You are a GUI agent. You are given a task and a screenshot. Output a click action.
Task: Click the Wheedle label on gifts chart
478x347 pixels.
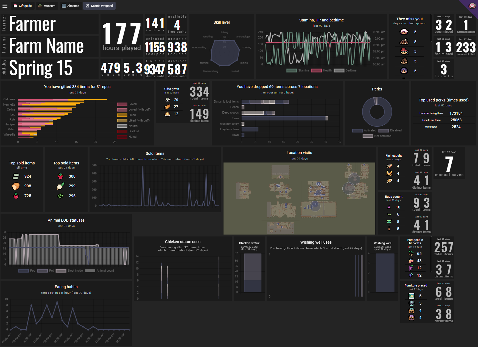pyautogui.click(x=9, y=134)
